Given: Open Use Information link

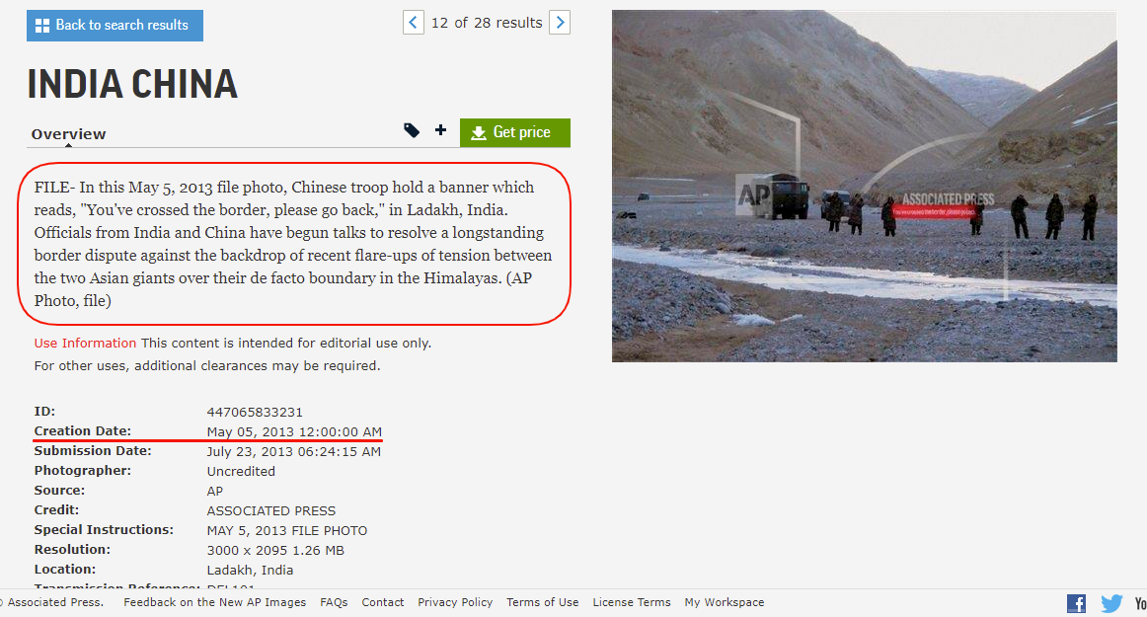Looking at the screenshot, I should tap(85, 343).
